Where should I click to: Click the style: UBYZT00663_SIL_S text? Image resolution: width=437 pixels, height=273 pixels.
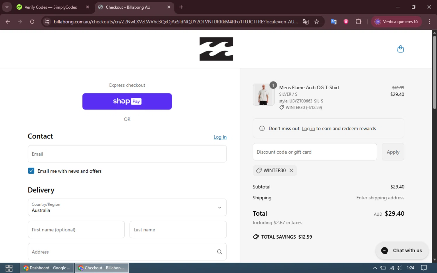tap(301, 101)
